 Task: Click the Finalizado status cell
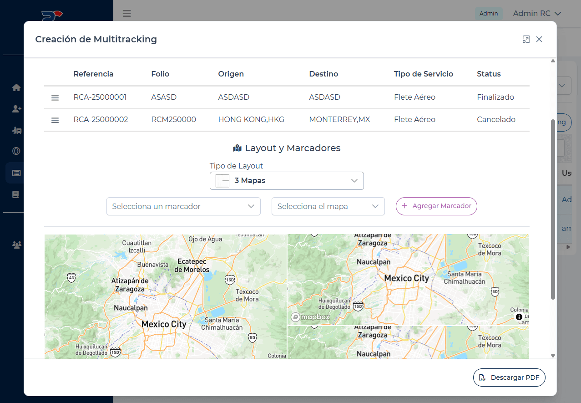click(x=495, y=97)
